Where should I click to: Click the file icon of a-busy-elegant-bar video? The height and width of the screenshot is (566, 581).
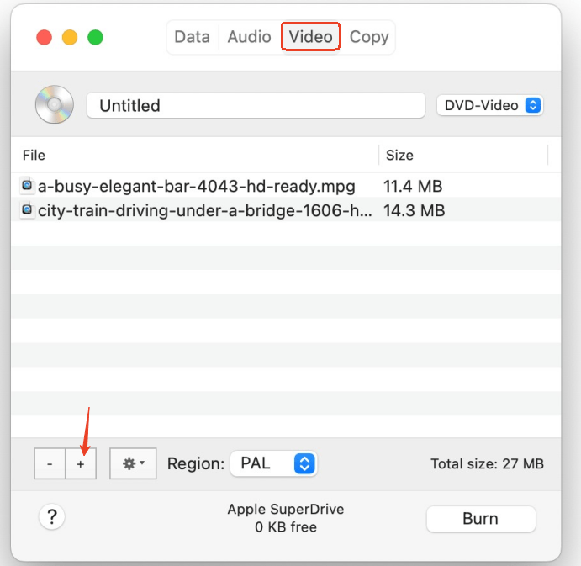tap(27, 186)
